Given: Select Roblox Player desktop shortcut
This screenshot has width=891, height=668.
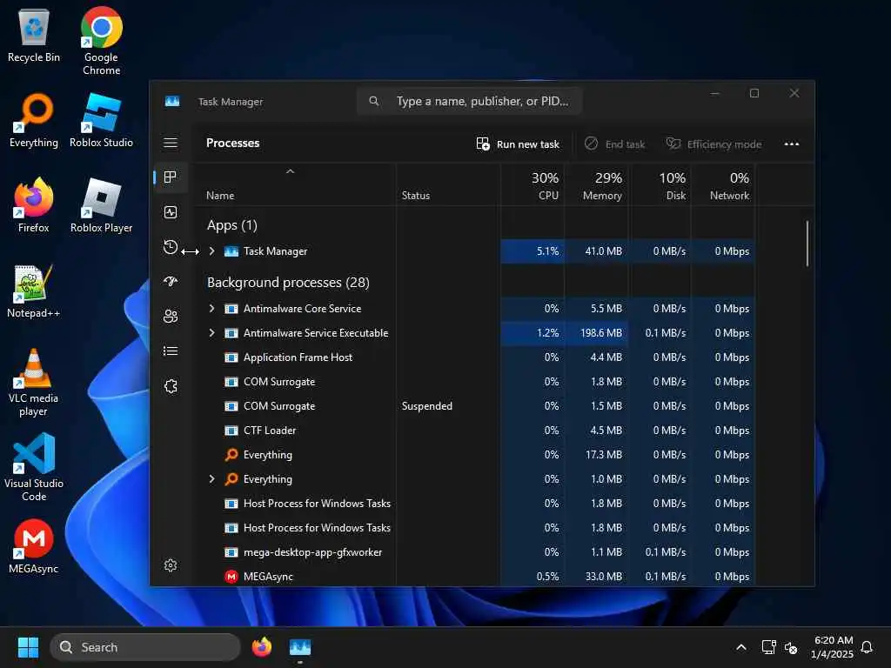Looking at the screenshot, I should pos(101,205).
